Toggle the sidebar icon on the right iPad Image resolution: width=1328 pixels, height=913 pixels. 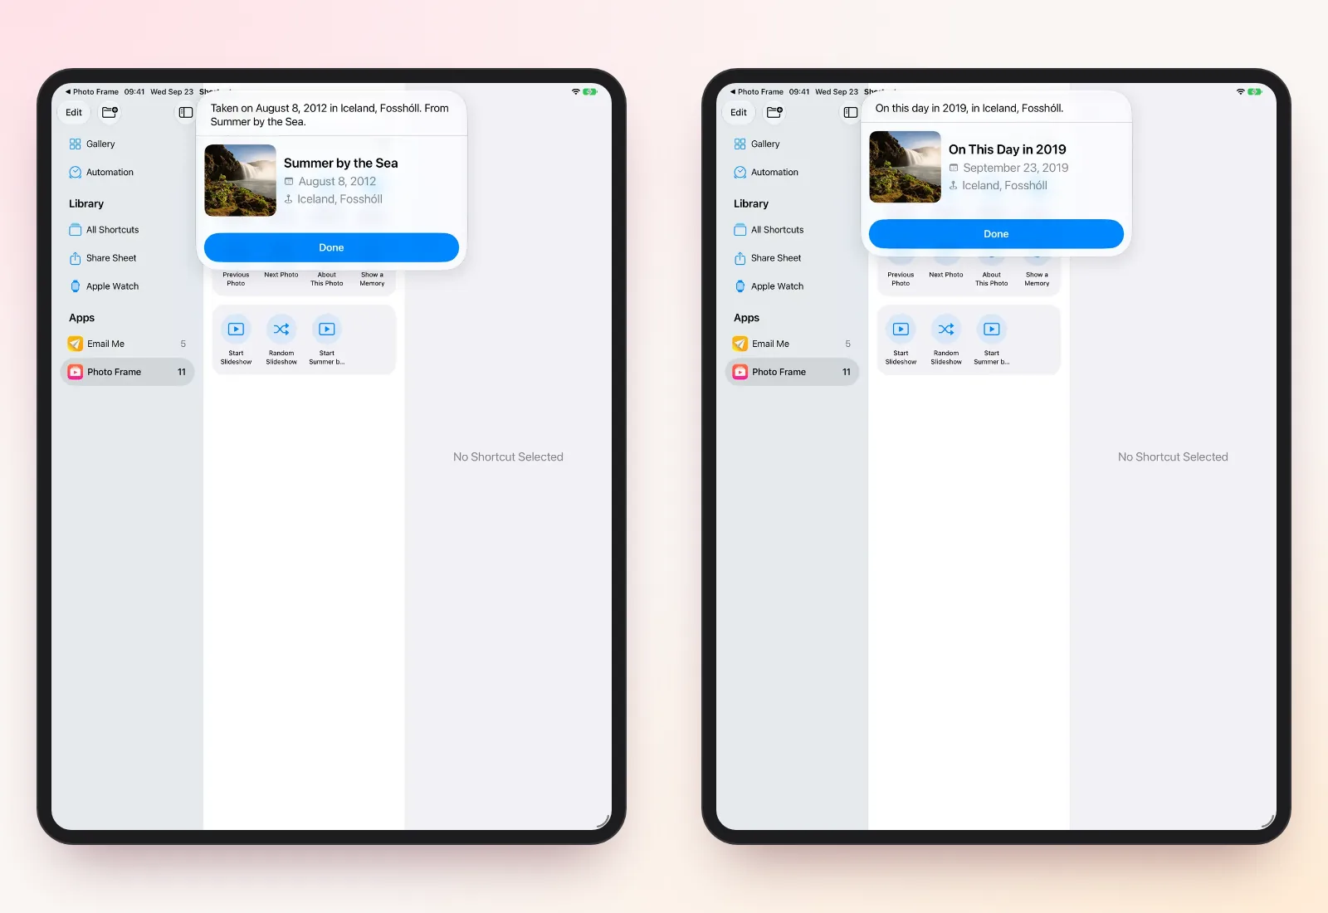pos(851,113)
